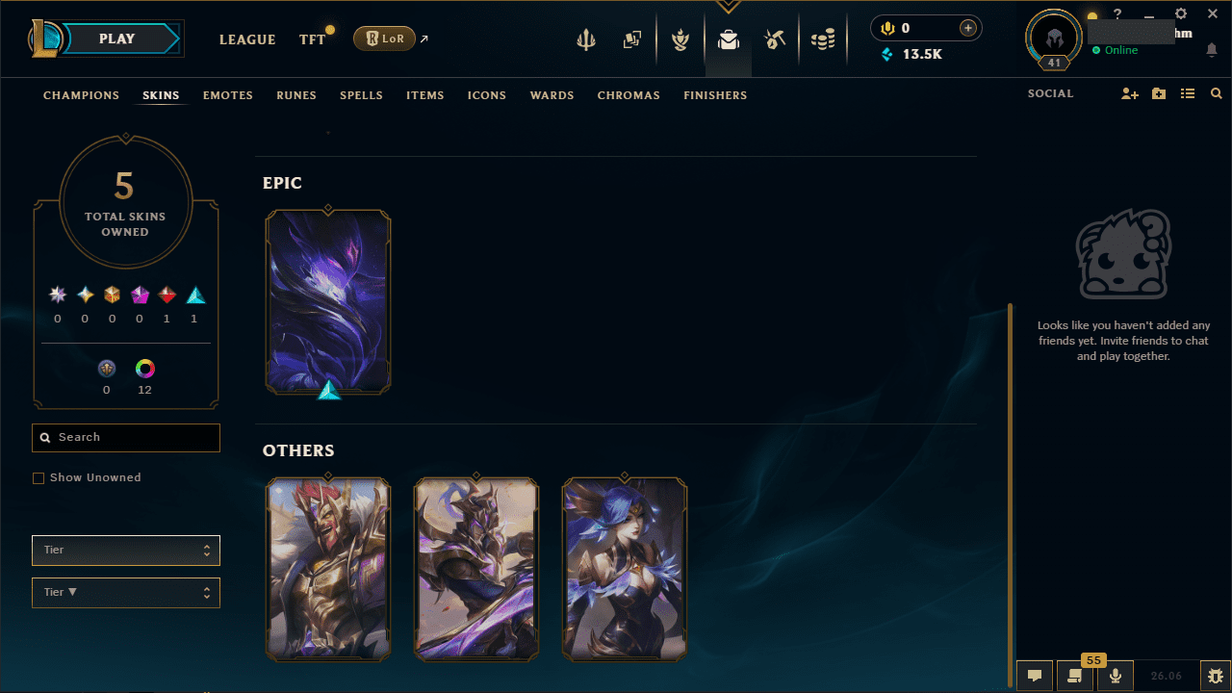
Task: Open the Loot hextech crafting icon
Action: click(x=775, y=39)
